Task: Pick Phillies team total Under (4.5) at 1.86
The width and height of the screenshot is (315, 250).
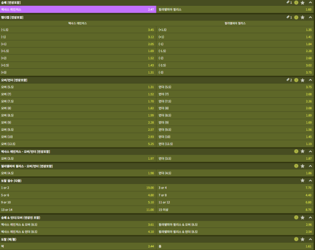Action: coord(236,173)
